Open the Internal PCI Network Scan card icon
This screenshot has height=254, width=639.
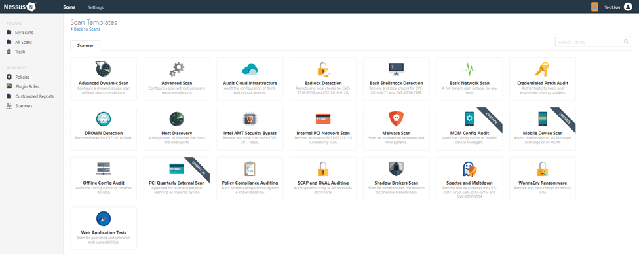point(323,119)
